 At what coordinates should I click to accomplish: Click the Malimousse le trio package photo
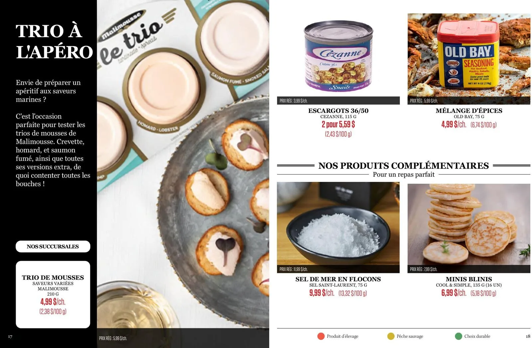click(x=183, y=164)
